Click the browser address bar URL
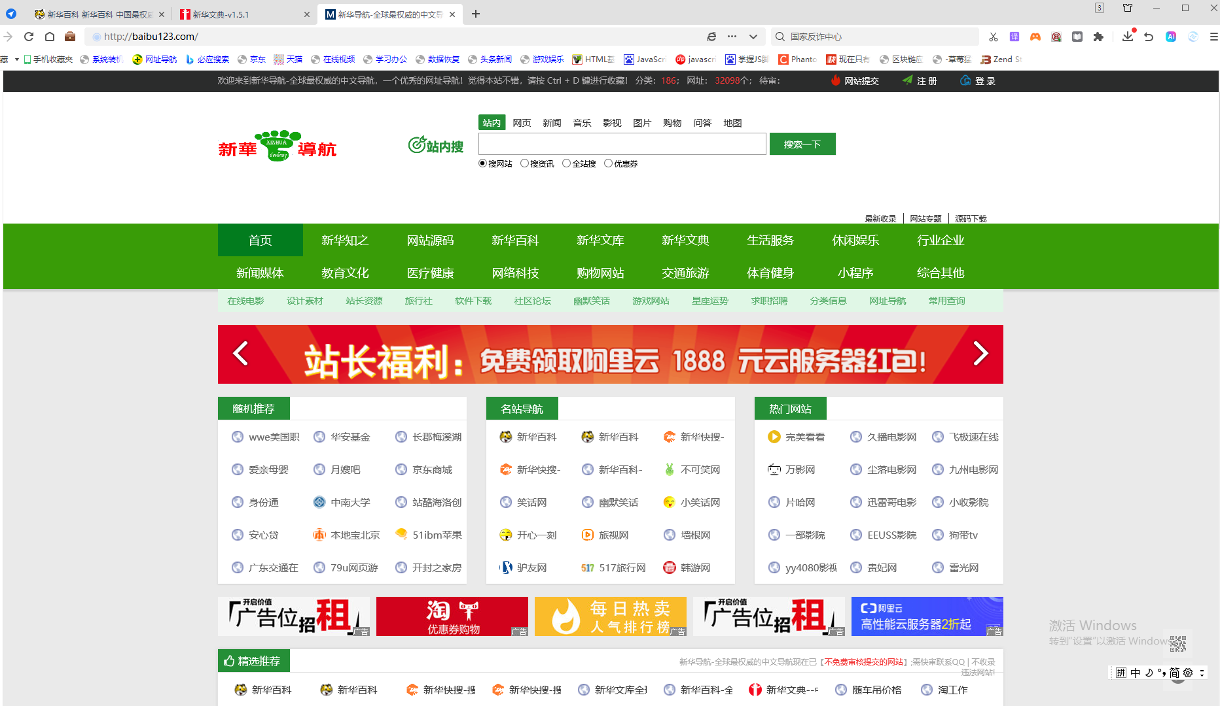Screen dimensions: 1220x706 click(151, 37)
